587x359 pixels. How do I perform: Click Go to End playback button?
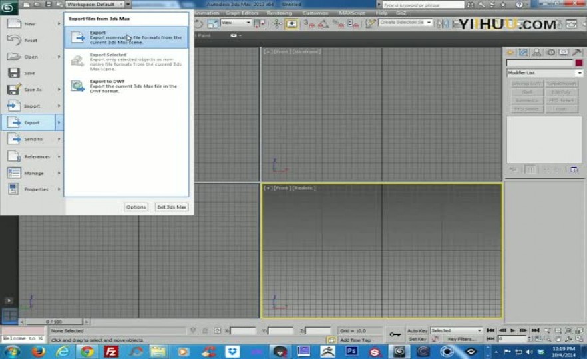click(x=535, y=330)
